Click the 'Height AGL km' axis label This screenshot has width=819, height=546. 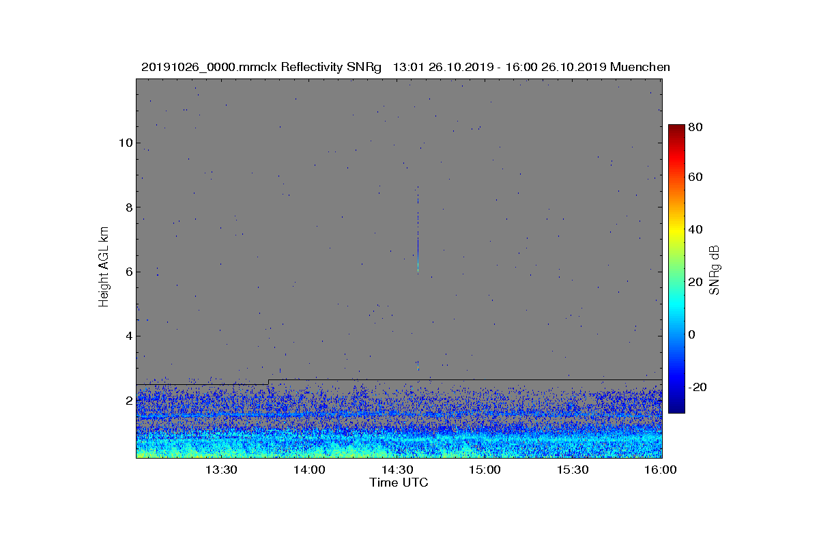click(x=104, y=268)
